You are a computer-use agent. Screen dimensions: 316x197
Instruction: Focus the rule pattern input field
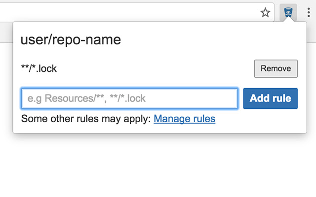[129, 98]
